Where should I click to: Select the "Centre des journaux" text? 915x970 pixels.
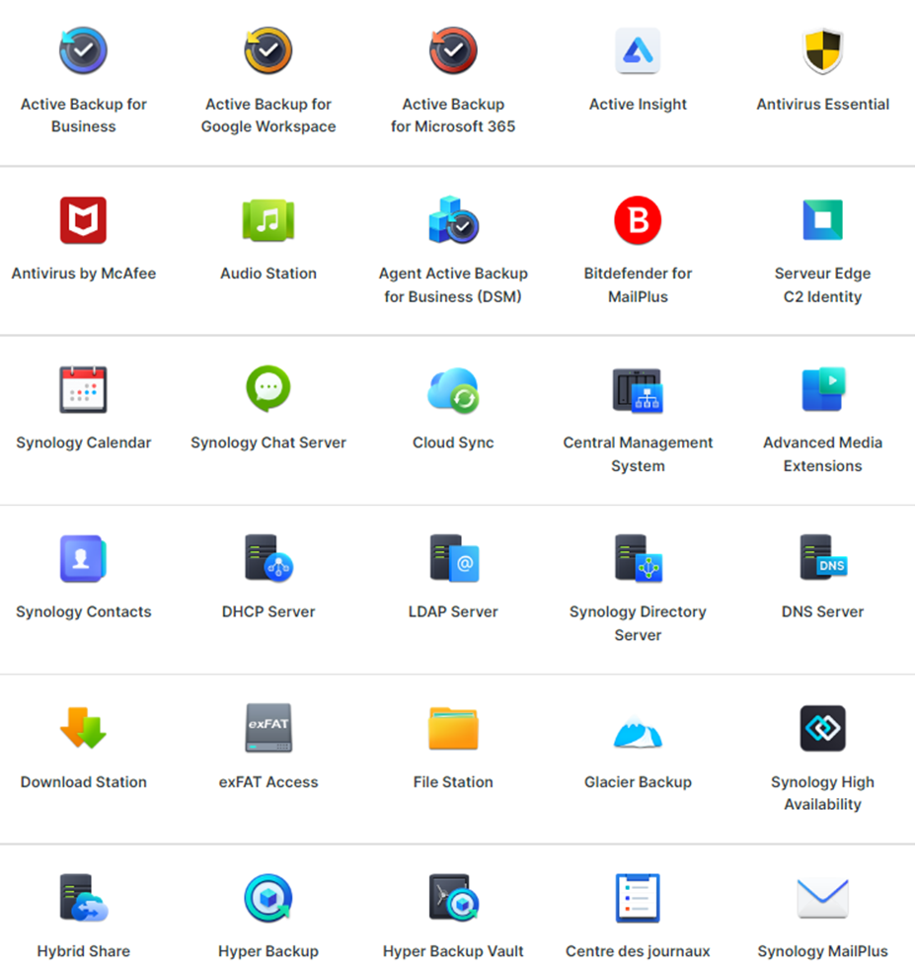pyautogui.click(x=638, y=951)
